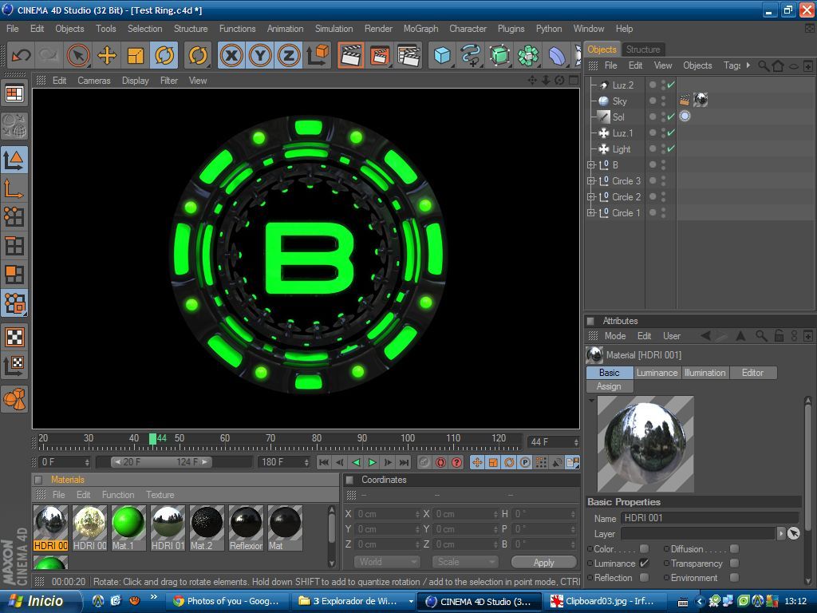The height and width of the screenshot is (613, 817).
Task: Click the timeline playhead at frame 44
Action: coord(152,439)
